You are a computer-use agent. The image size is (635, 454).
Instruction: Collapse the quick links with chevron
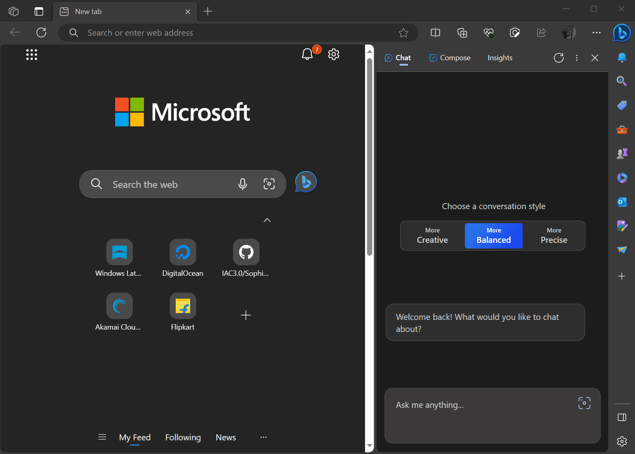click(267, 220)
